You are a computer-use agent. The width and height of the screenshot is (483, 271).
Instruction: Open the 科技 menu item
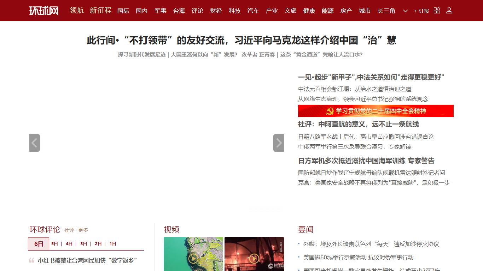click(234, 11)
